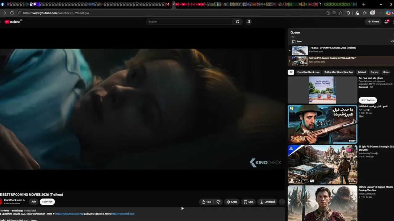Open the 55 Epic PS5 Games recommended title

(x=376, y=148)
